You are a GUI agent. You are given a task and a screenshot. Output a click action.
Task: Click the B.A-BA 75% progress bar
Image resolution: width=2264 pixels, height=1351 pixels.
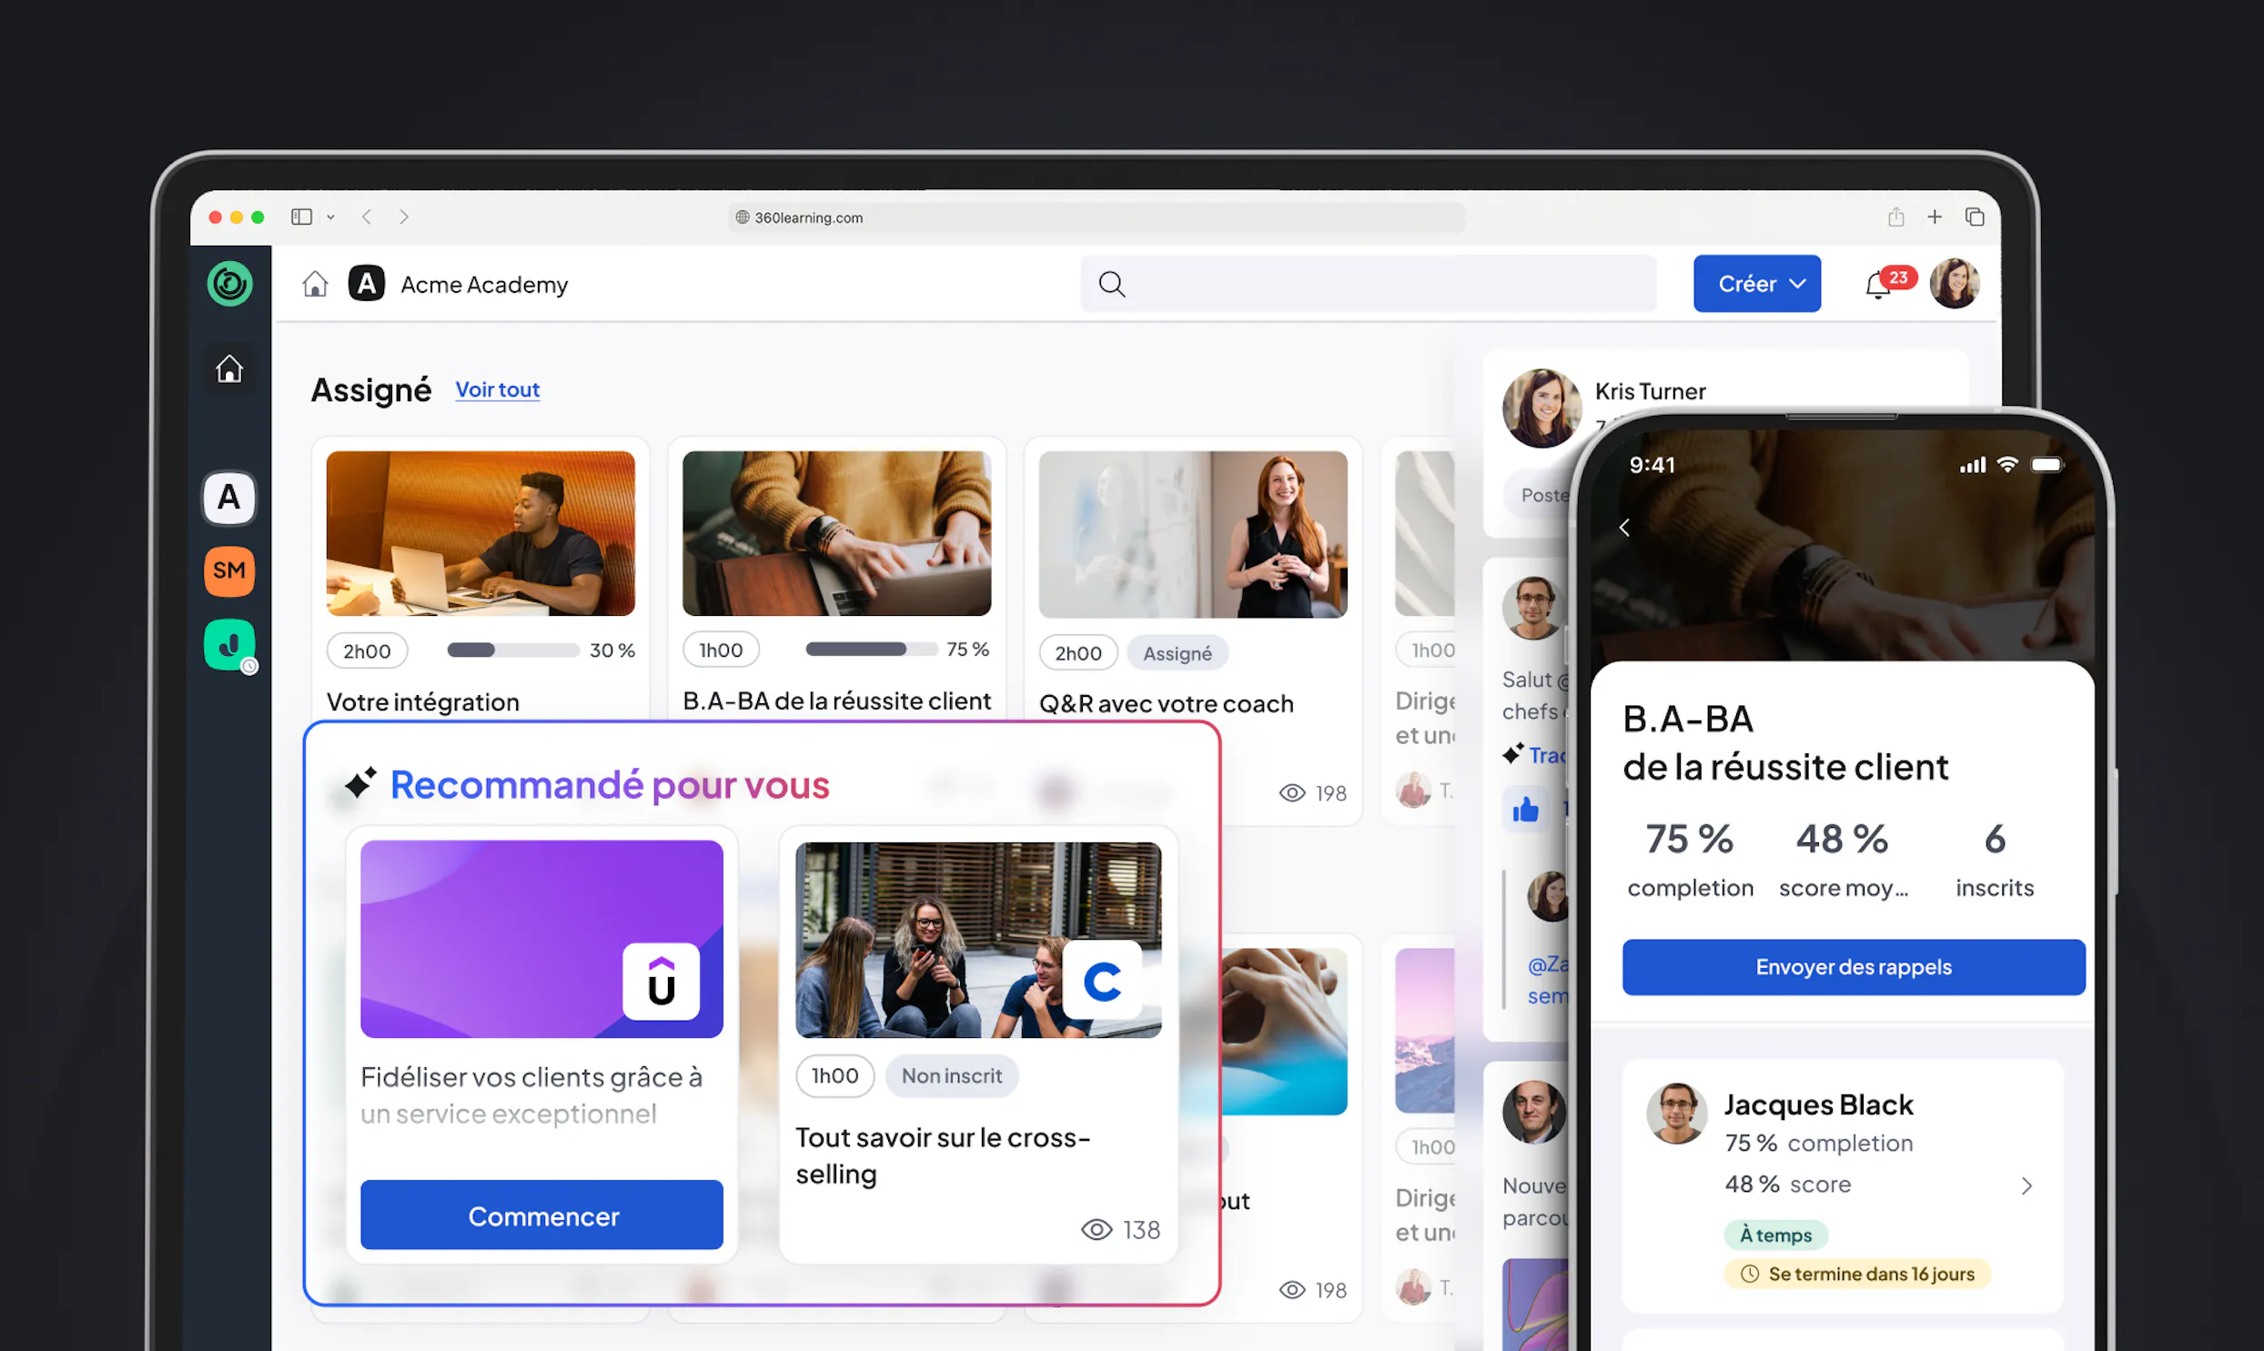point(871,649)
